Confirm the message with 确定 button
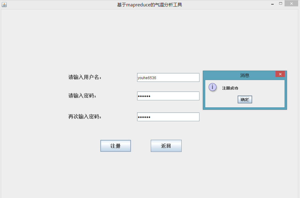This screenshot has width=300, height=198. coord(245,99)
